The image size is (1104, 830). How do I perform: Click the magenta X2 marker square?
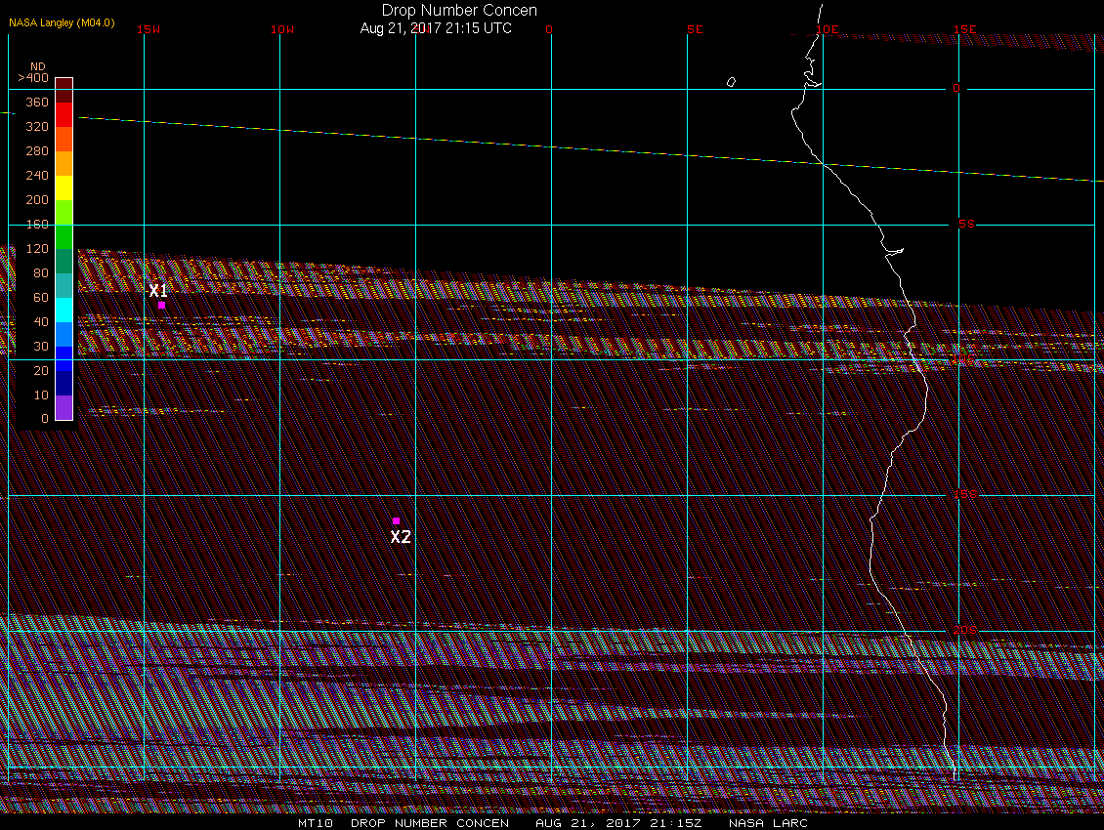[397, 521]
